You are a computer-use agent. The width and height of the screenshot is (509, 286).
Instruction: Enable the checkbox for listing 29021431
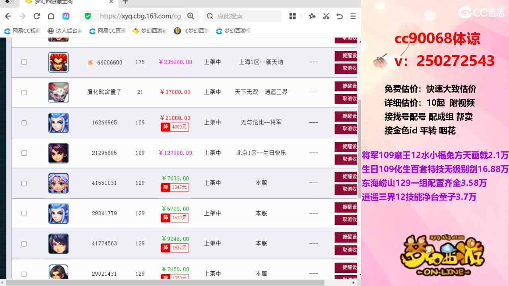24,274
